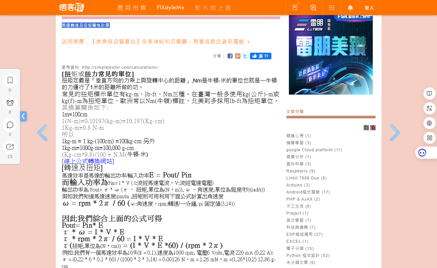The image size is (437, 268).
Task: Go to previous article with left arrow
Action: [42, 133]
